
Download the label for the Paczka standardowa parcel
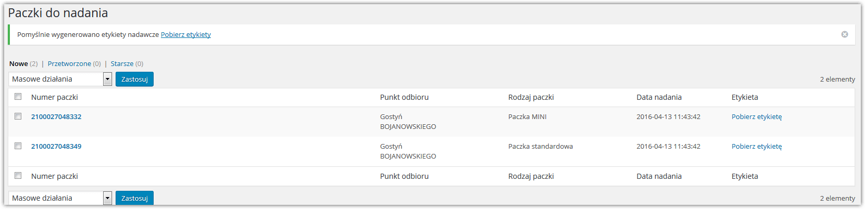[x=757, y=146]
